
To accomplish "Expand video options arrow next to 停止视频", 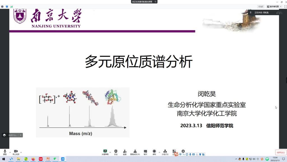I will (21, 152).
